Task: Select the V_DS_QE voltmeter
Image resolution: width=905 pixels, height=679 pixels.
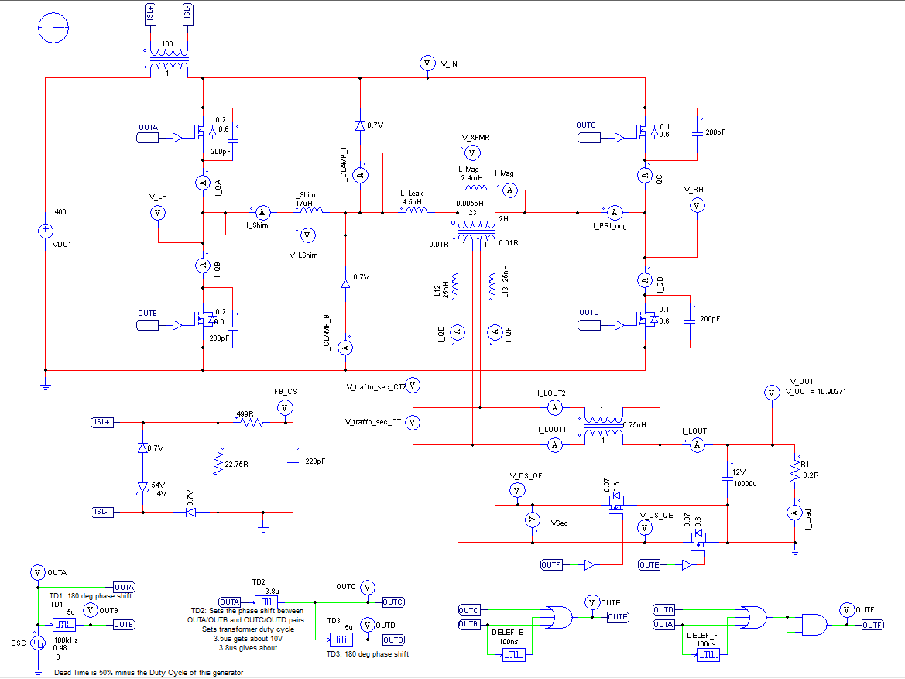Action: [x=645, y=528]
